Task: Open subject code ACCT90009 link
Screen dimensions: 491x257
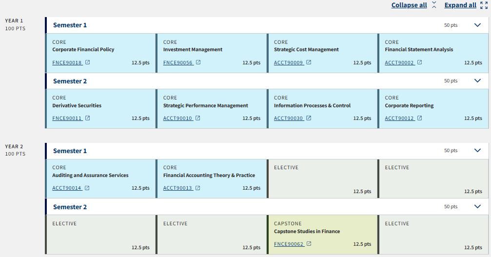Action: (289, 62)
